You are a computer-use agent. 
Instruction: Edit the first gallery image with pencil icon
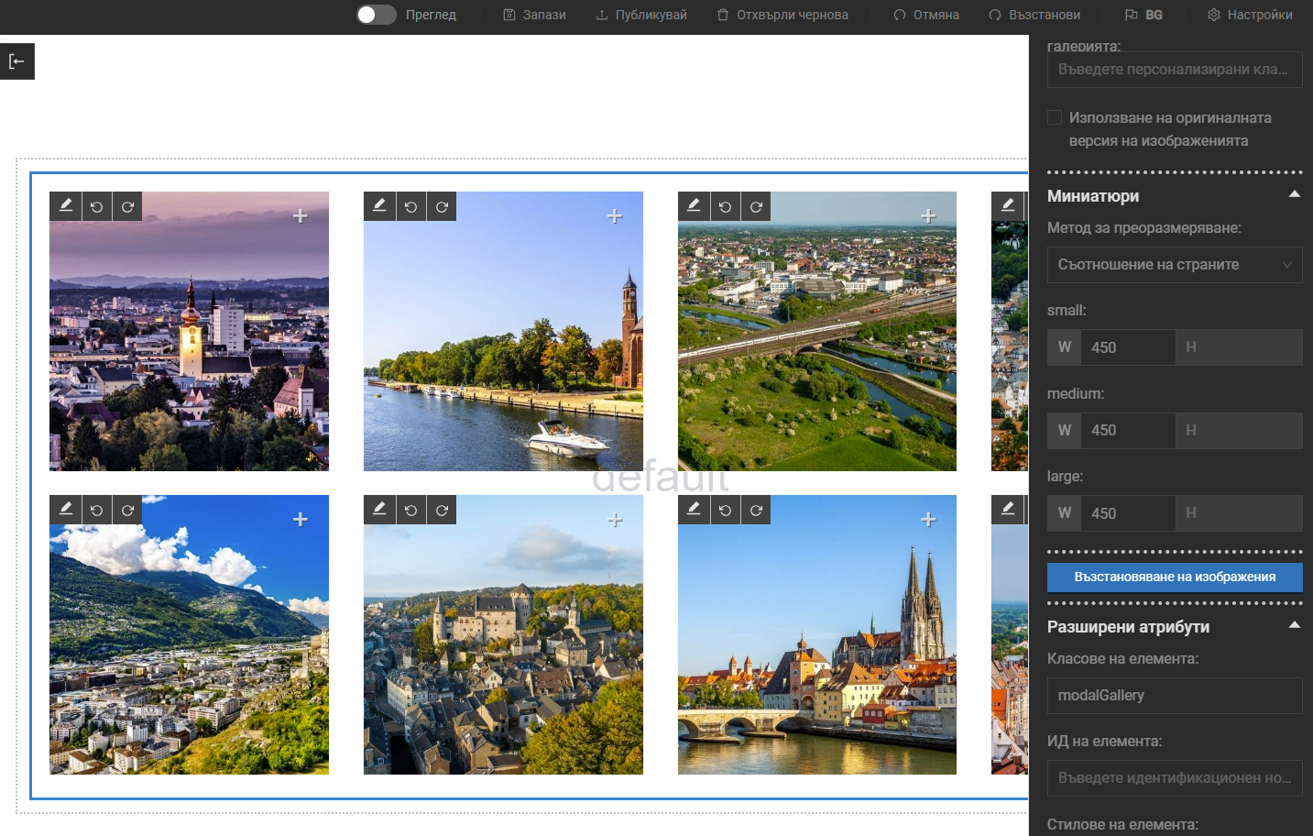point(65,206)
